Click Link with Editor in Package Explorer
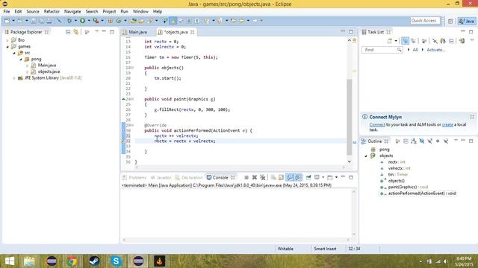478x268 pixels. (75, 32)
